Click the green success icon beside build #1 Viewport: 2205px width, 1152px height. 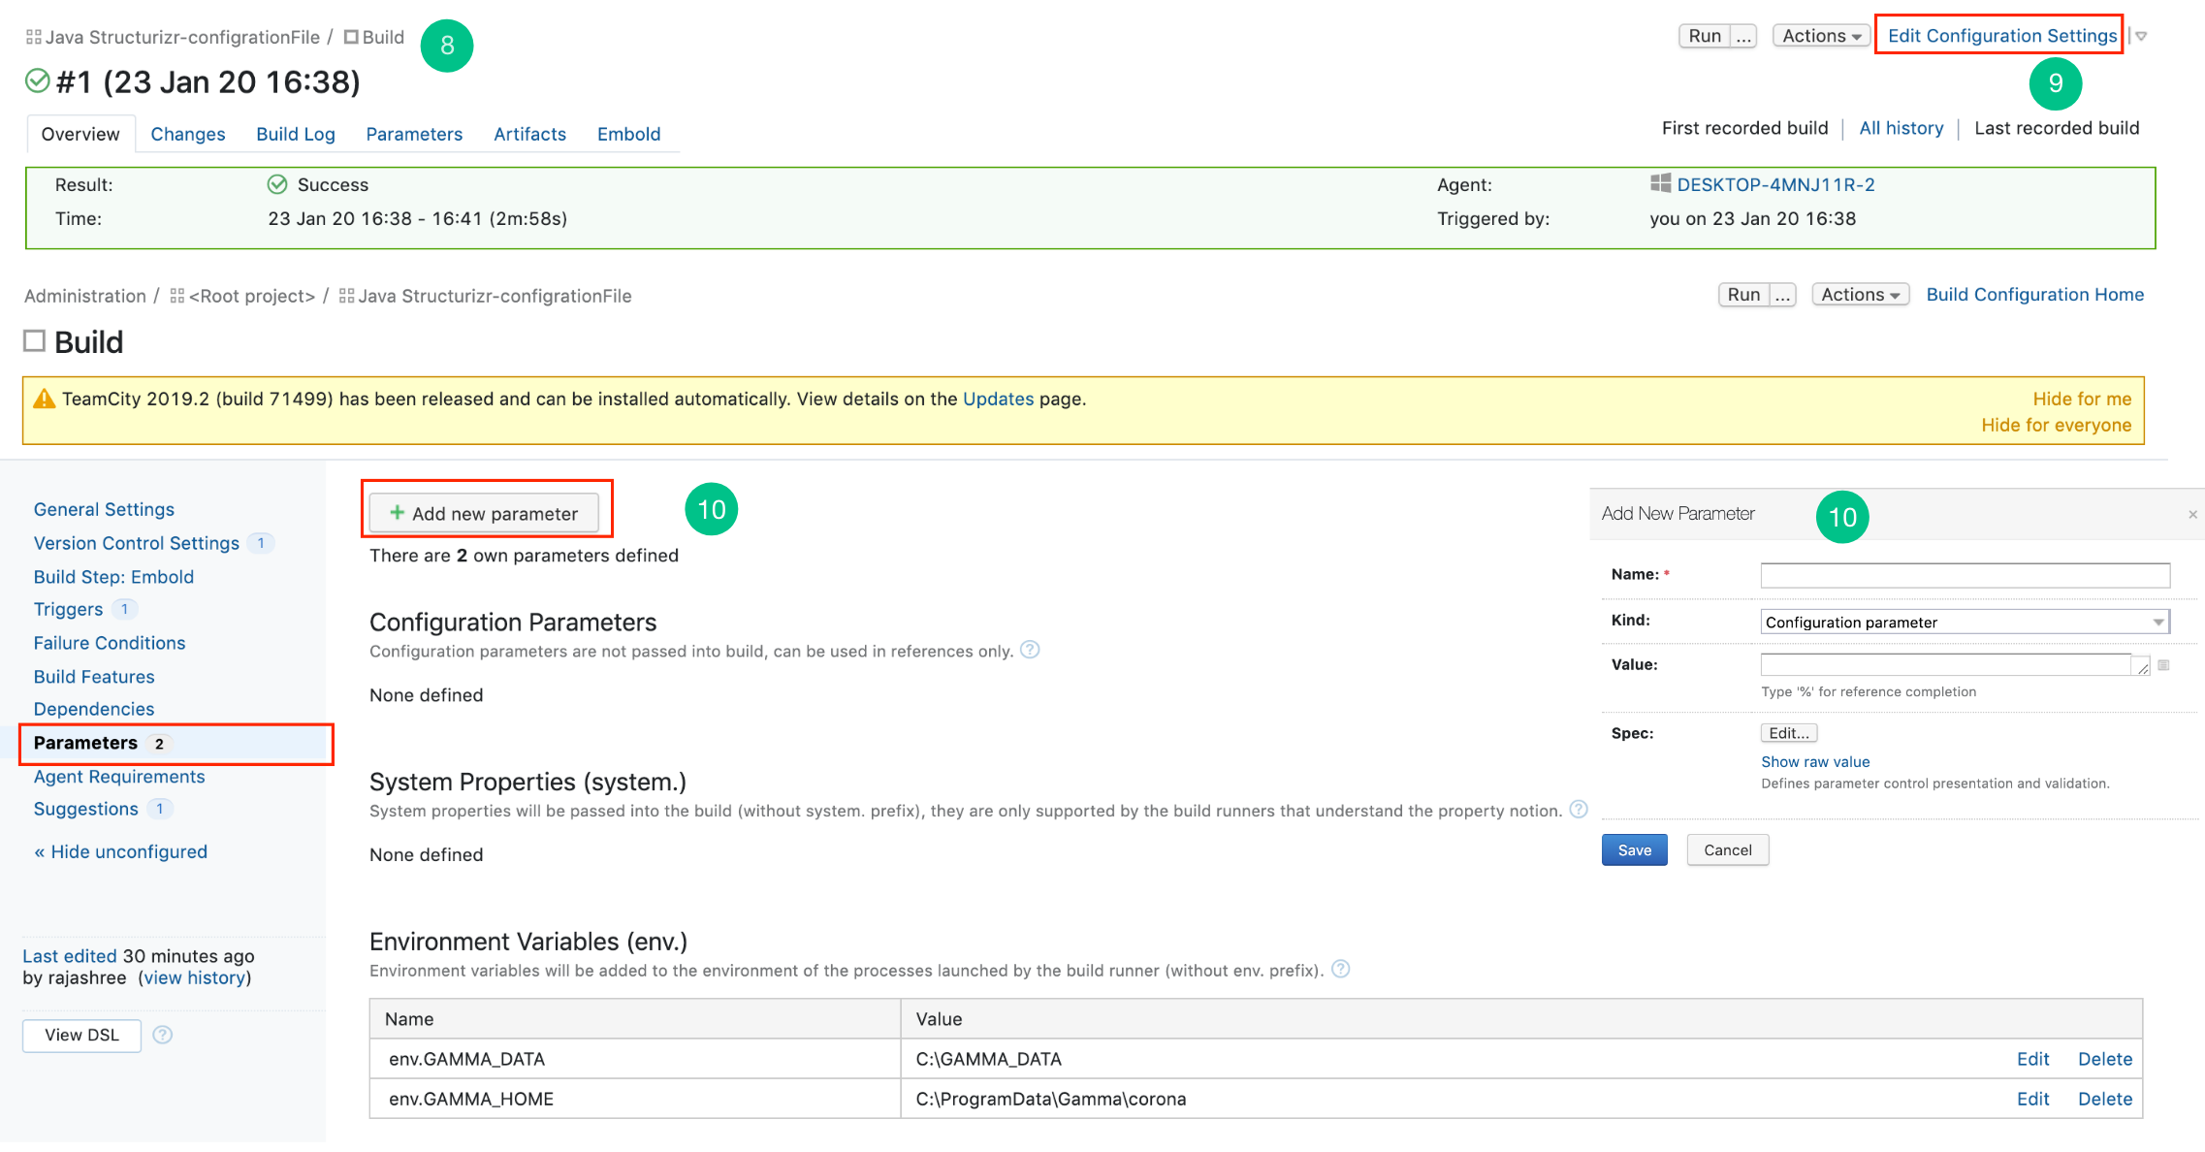pyautogui.click(x=37, y=80)
